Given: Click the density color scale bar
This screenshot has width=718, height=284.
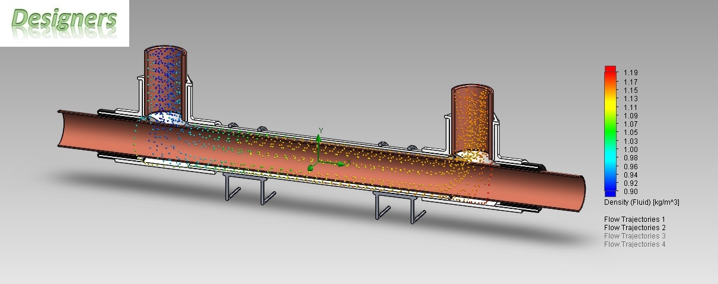Looking at the screenshot, I should coord(610,131).
